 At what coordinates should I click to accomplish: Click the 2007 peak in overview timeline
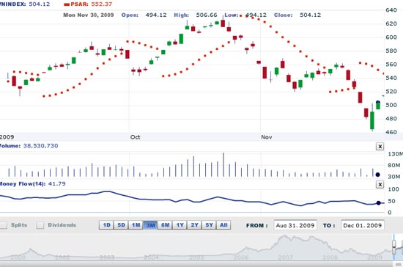point(284,237)
